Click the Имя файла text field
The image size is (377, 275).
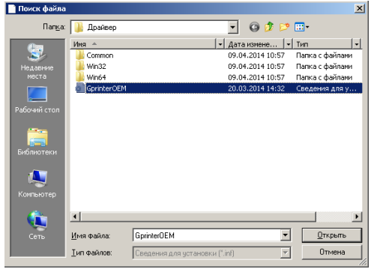(x=207, y=235)
